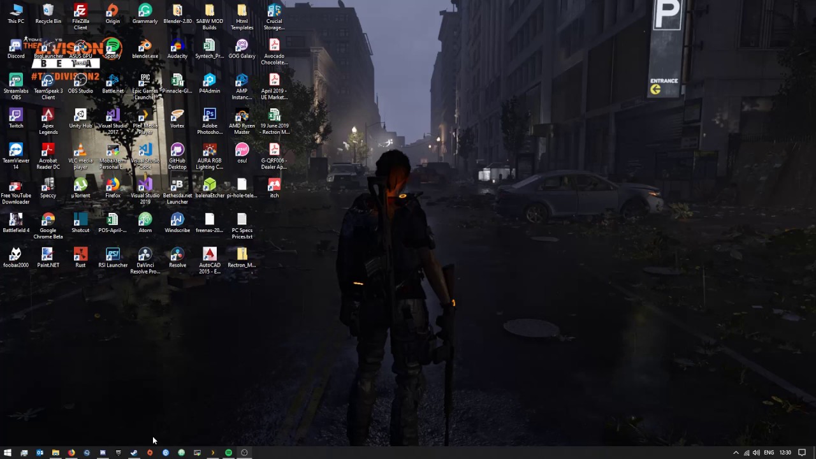816x459 pixels.
Task: Open PC Specs Prices.txt file
Action: (242, 226)
